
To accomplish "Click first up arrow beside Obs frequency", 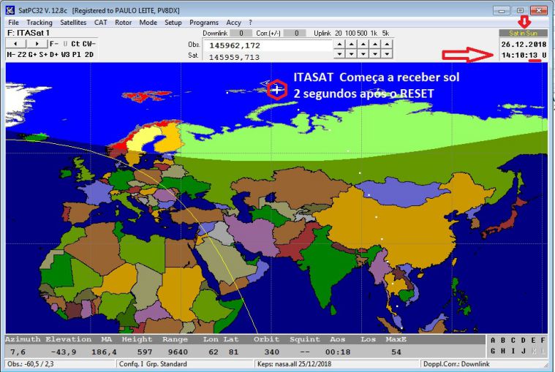I will (338, 45).
